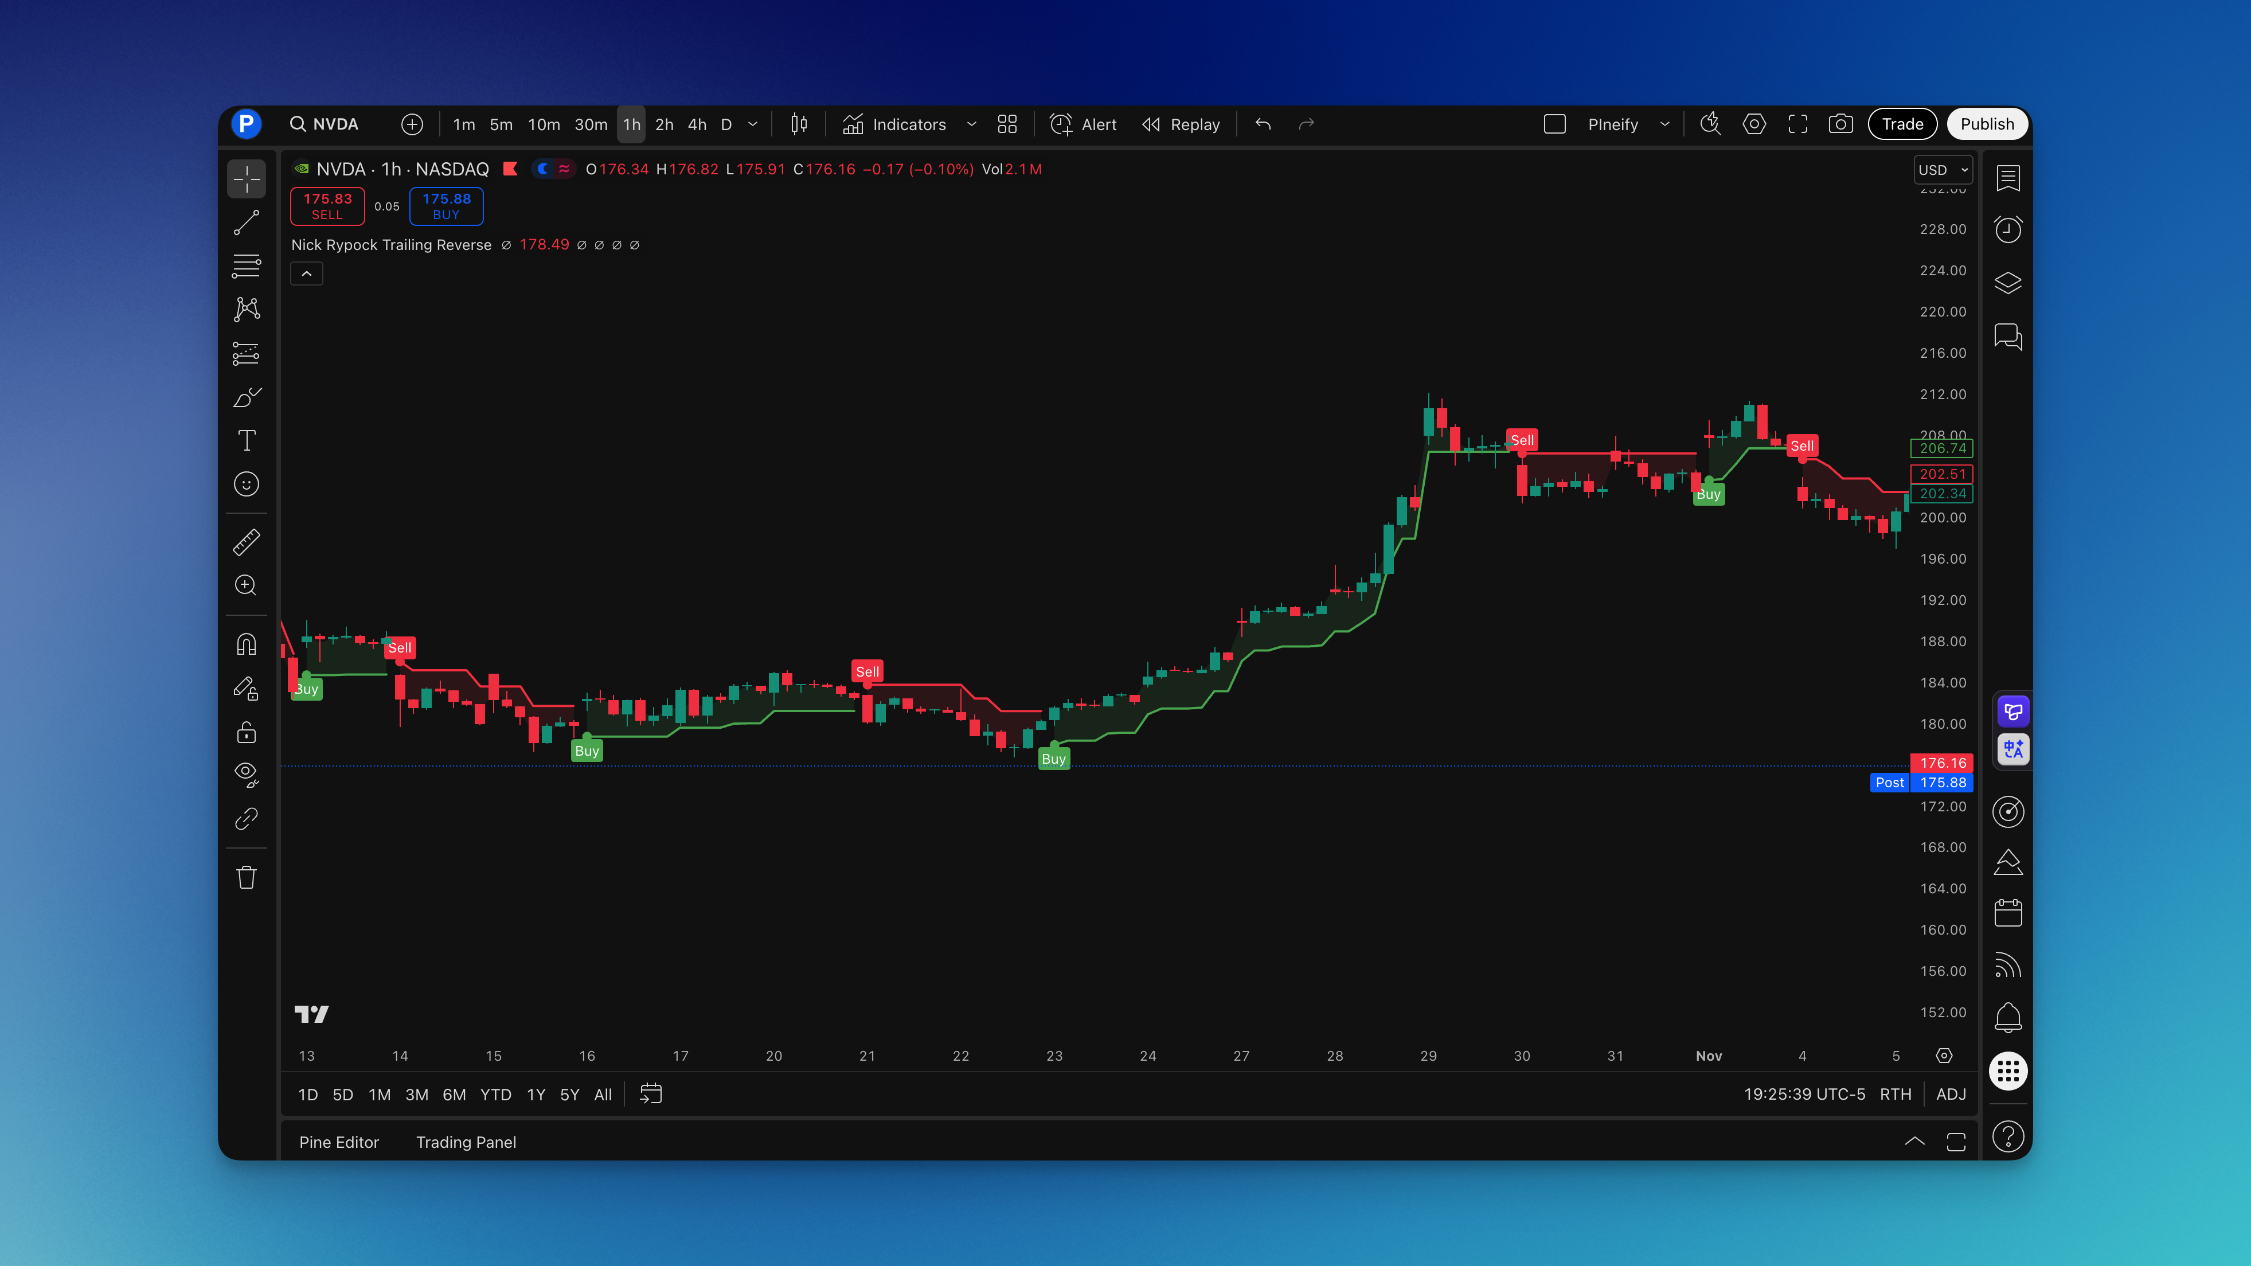Open the Pine Editor

338,1142
